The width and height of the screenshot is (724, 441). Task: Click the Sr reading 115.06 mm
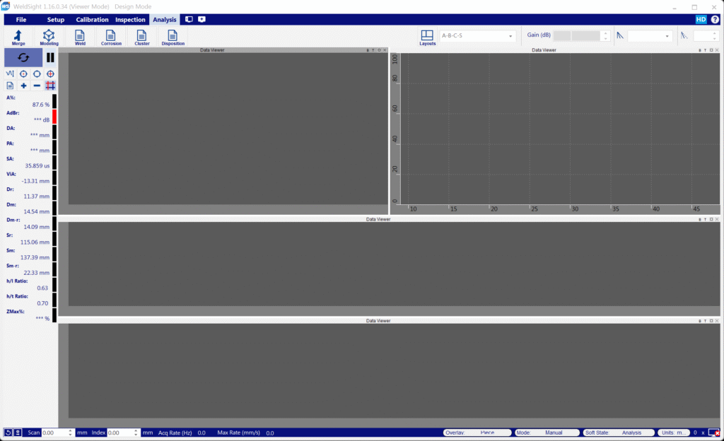[35, 242]
